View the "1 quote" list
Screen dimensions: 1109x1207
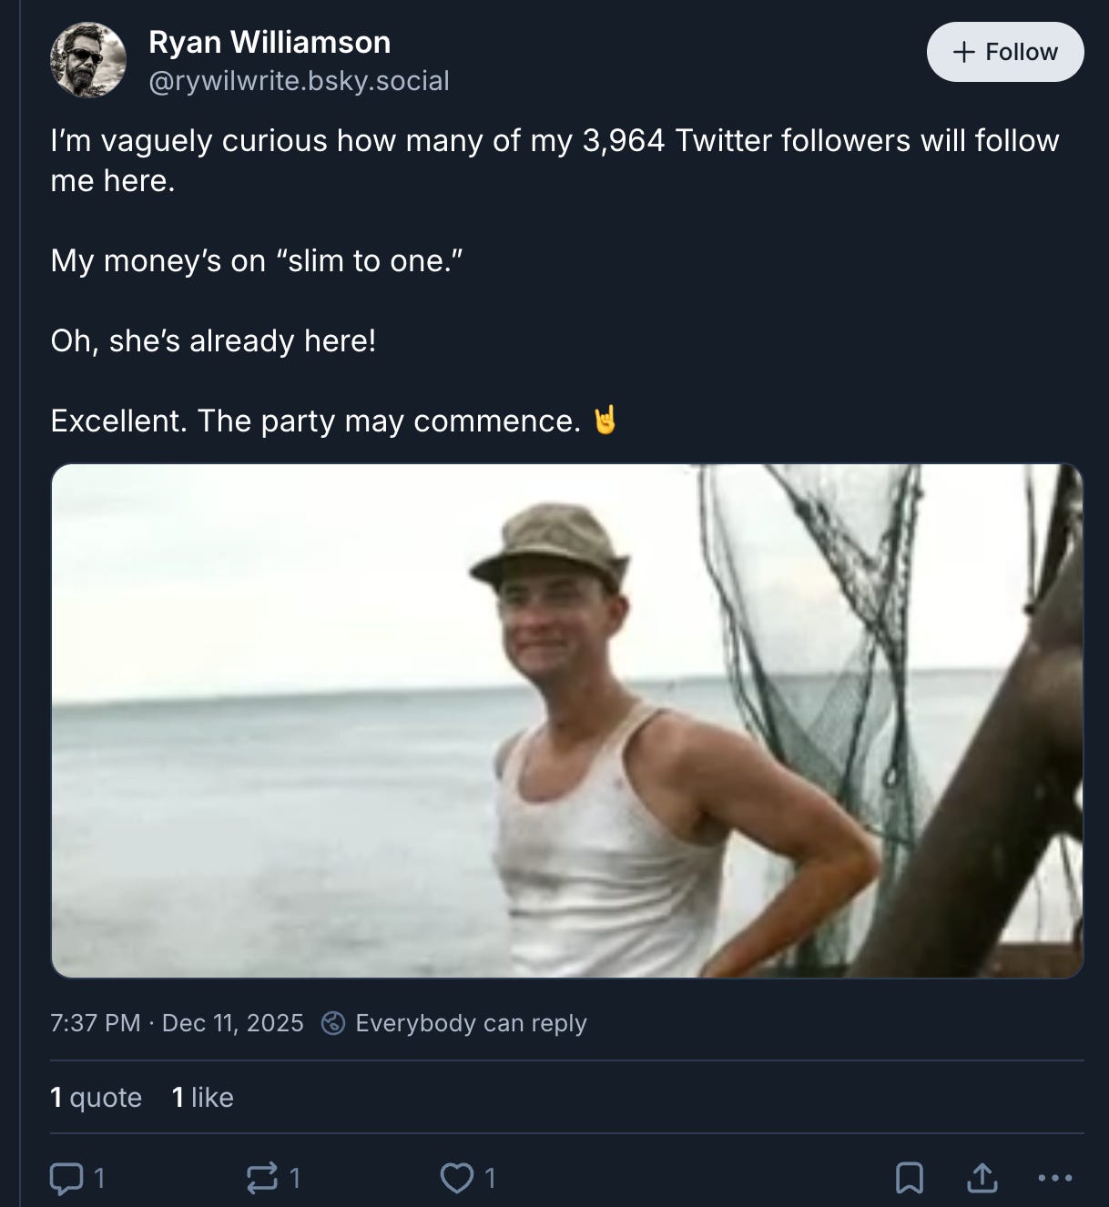[x=97, y=1097]
